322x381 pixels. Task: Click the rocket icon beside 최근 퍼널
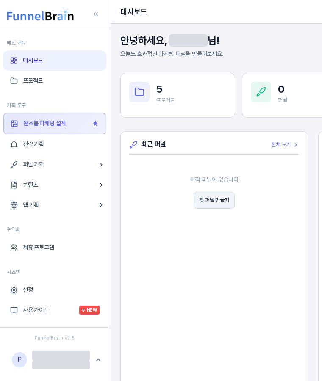click(x=133, y=145)
